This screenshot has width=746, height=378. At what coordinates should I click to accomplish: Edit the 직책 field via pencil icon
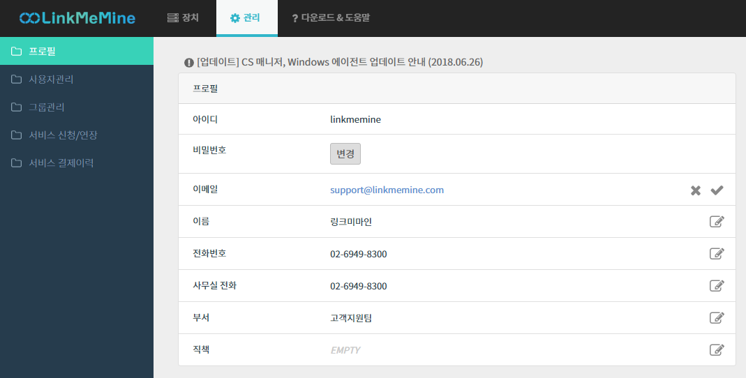pyautogui.click(x=716, y=350)
